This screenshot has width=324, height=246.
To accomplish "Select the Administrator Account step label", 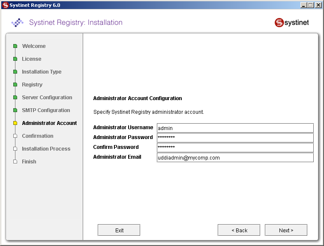I will [49, 123].
